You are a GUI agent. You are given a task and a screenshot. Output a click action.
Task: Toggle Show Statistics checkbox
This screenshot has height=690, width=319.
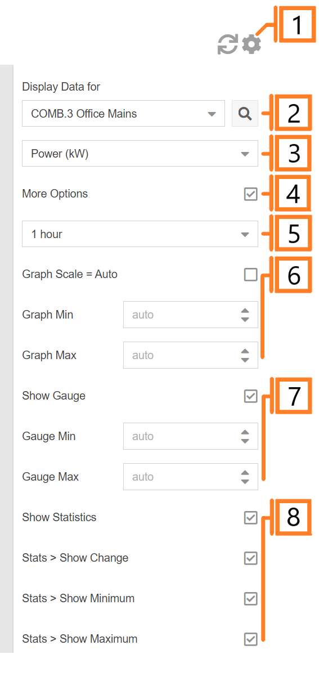[x=251, y=518]
